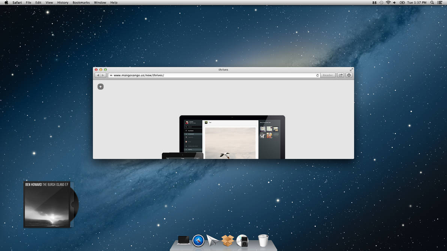Viewport: 447px width, 251px height.
Task: Click the 'thrives' window title
Action: click(x=223, y=70)
